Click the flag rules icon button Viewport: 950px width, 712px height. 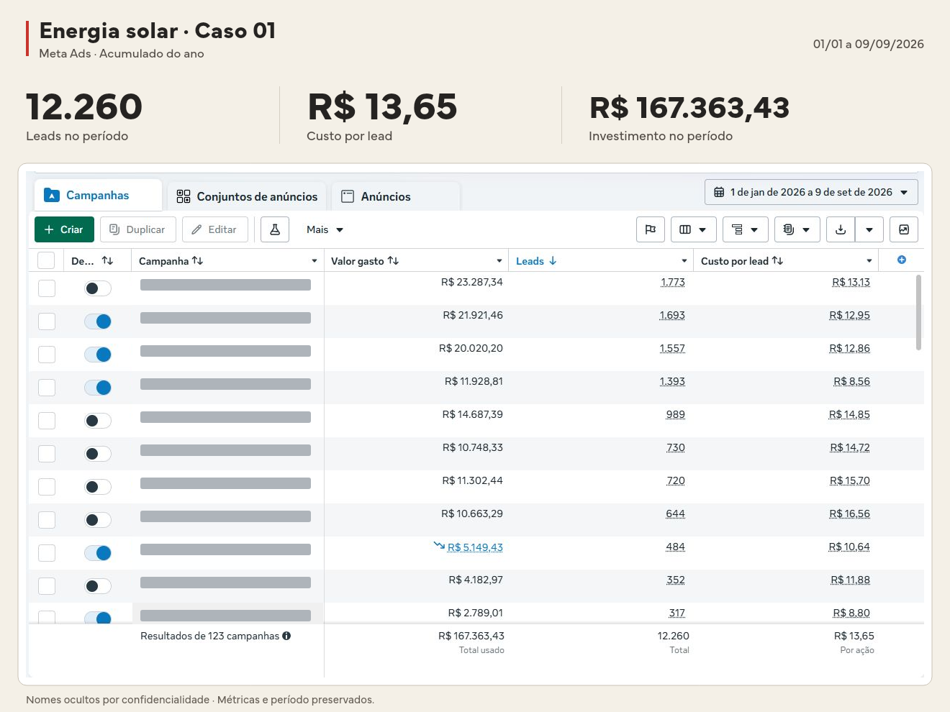(651, 229)
